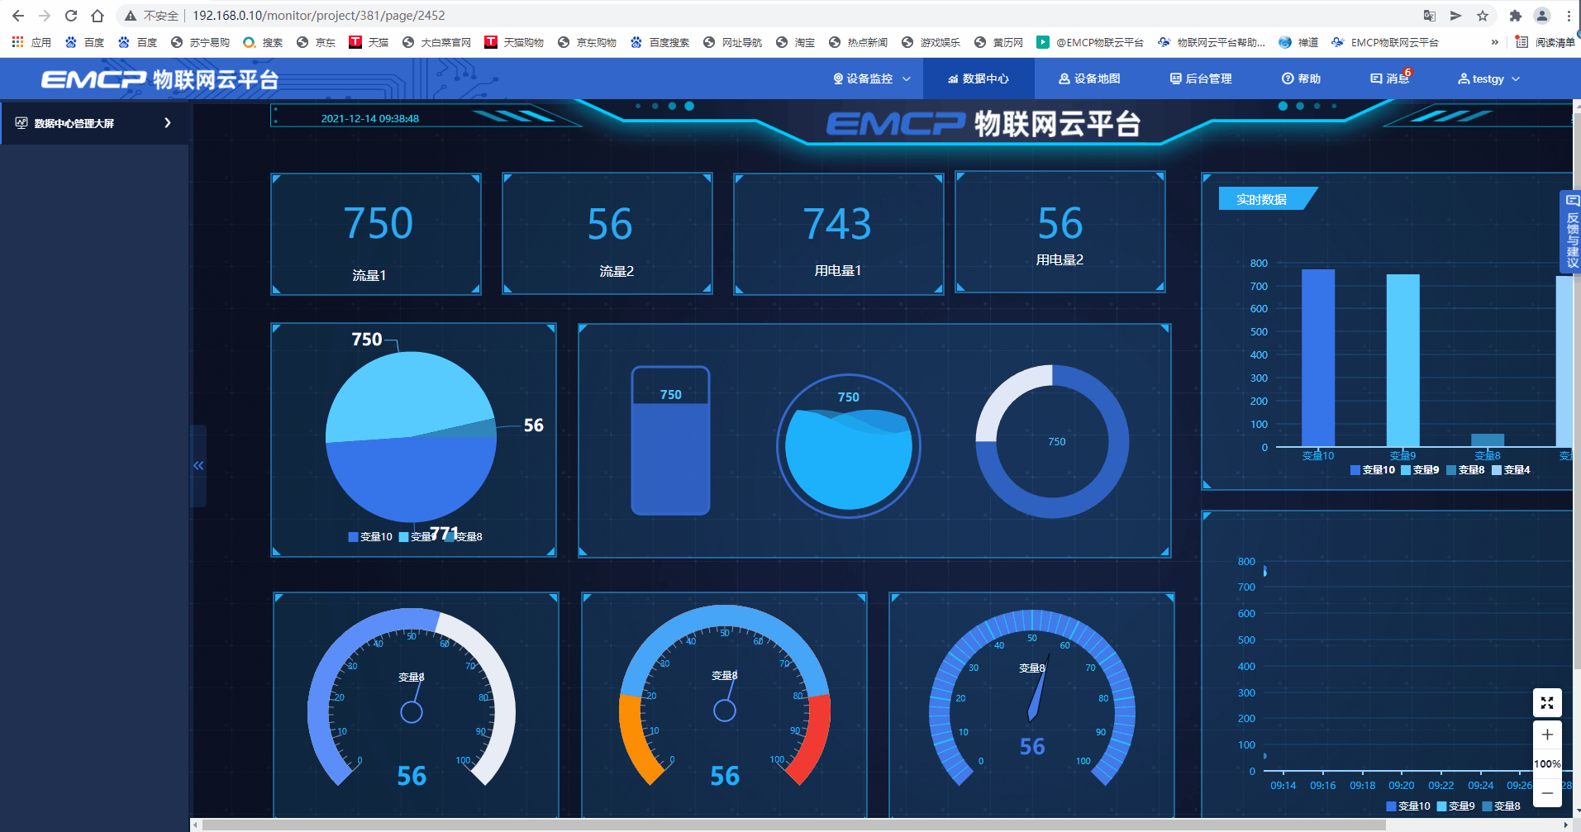This screenshot has height=832, width=1581.
Task: Open 后台管理 menu item
Action: [1201, 78]
